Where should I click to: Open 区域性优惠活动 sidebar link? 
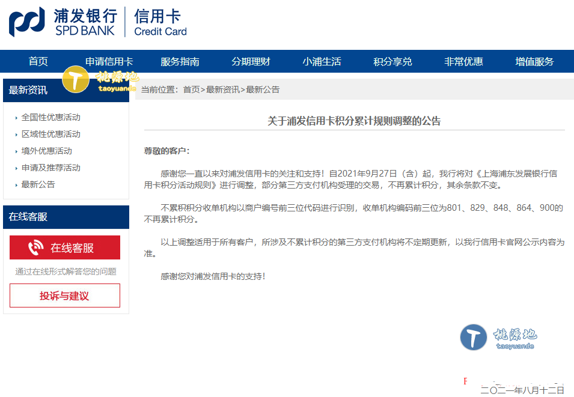pos(51,135)
